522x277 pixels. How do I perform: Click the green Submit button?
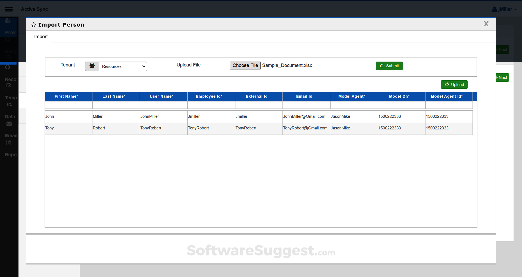(x=389, y=66)
